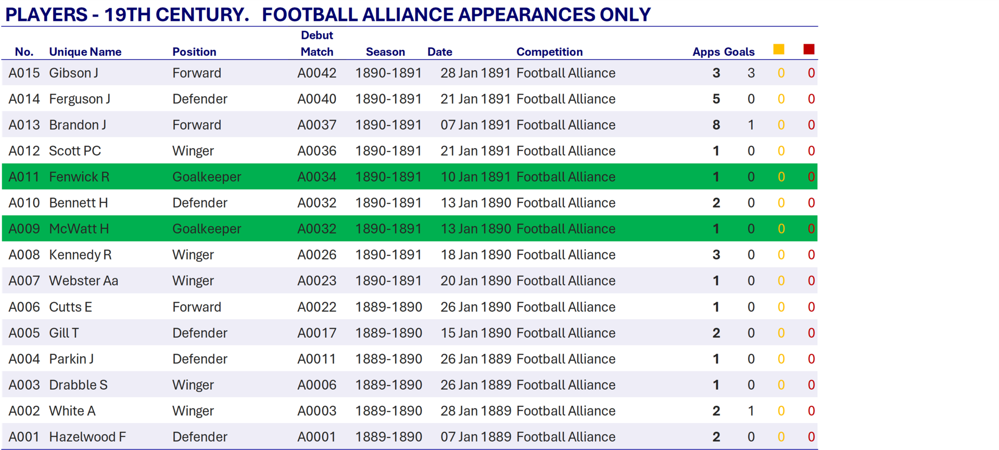
Task: Click the Apps column header
Action: pos(706,52)
